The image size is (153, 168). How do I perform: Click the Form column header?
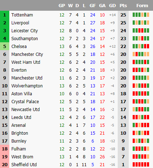(x=142, y=6)
